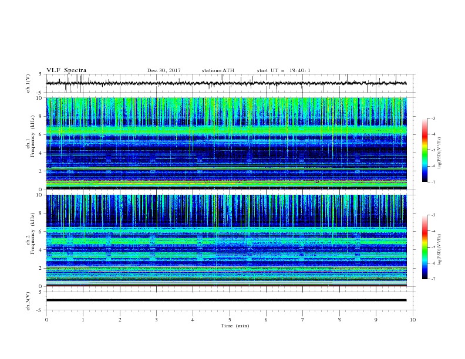Click time axis tick label "5"
Screen dimensions: 465x359
(230, 320)
